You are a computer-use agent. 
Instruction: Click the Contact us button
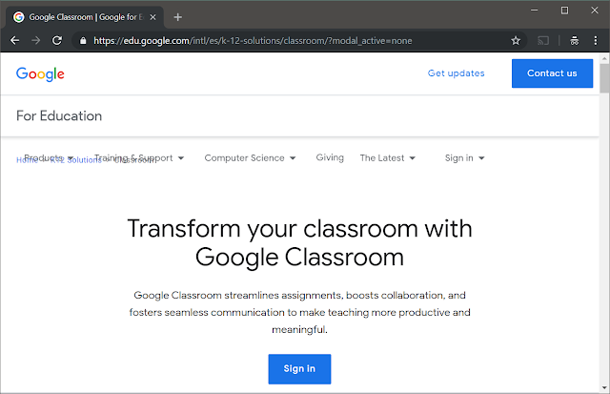click(552, 73)
